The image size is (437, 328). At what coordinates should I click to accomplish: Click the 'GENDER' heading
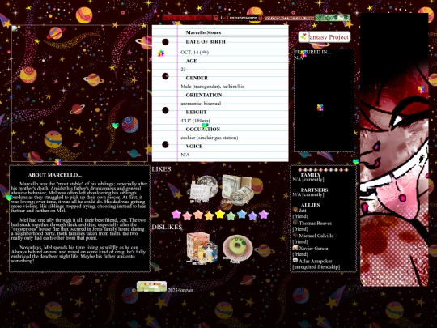197,78
